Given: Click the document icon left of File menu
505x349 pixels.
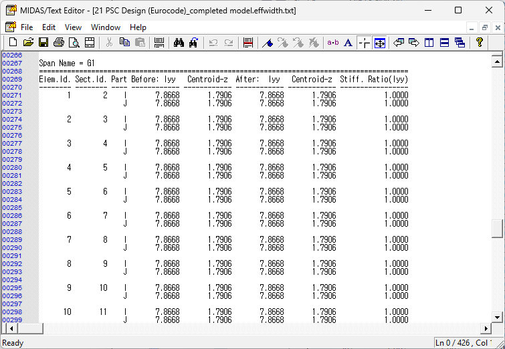Looking at the screenshot, I should pyautogui.click(x=11, y=27).
